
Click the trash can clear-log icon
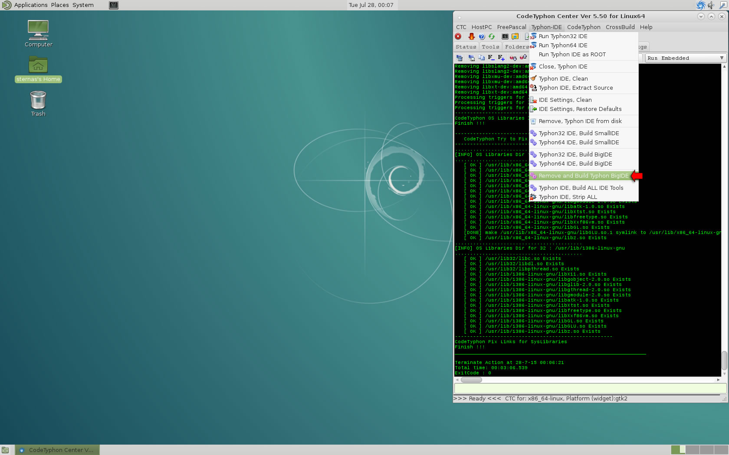pos(460,58)
